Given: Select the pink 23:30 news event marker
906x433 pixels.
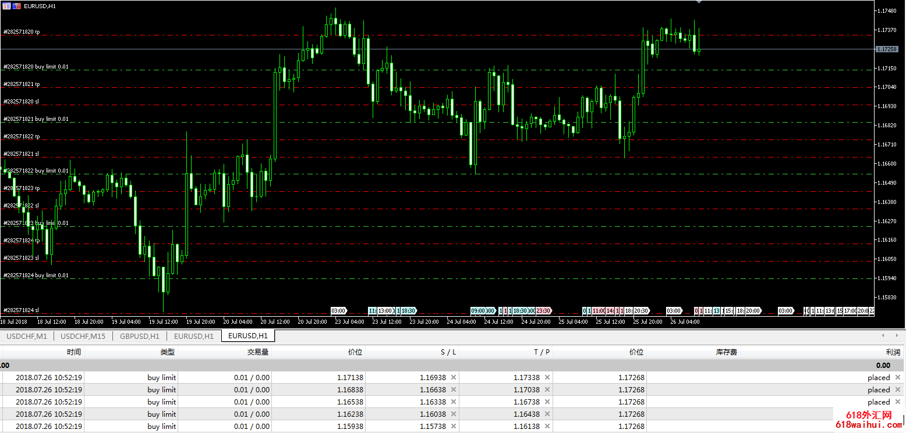Looking at the screenshot, I should click(543, 311).
